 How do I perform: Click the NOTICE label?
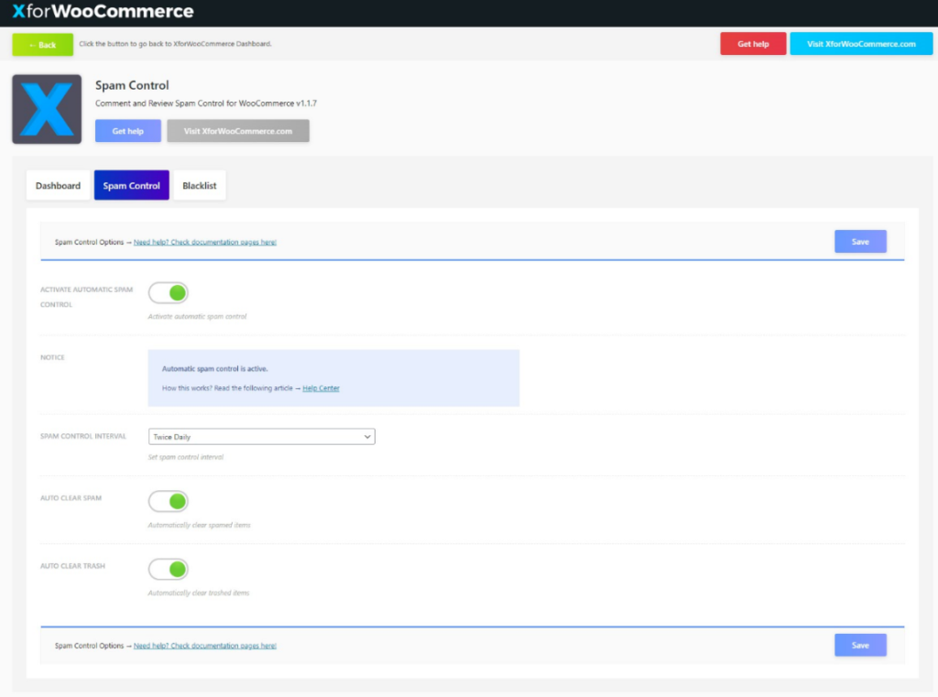pos(52,357)
